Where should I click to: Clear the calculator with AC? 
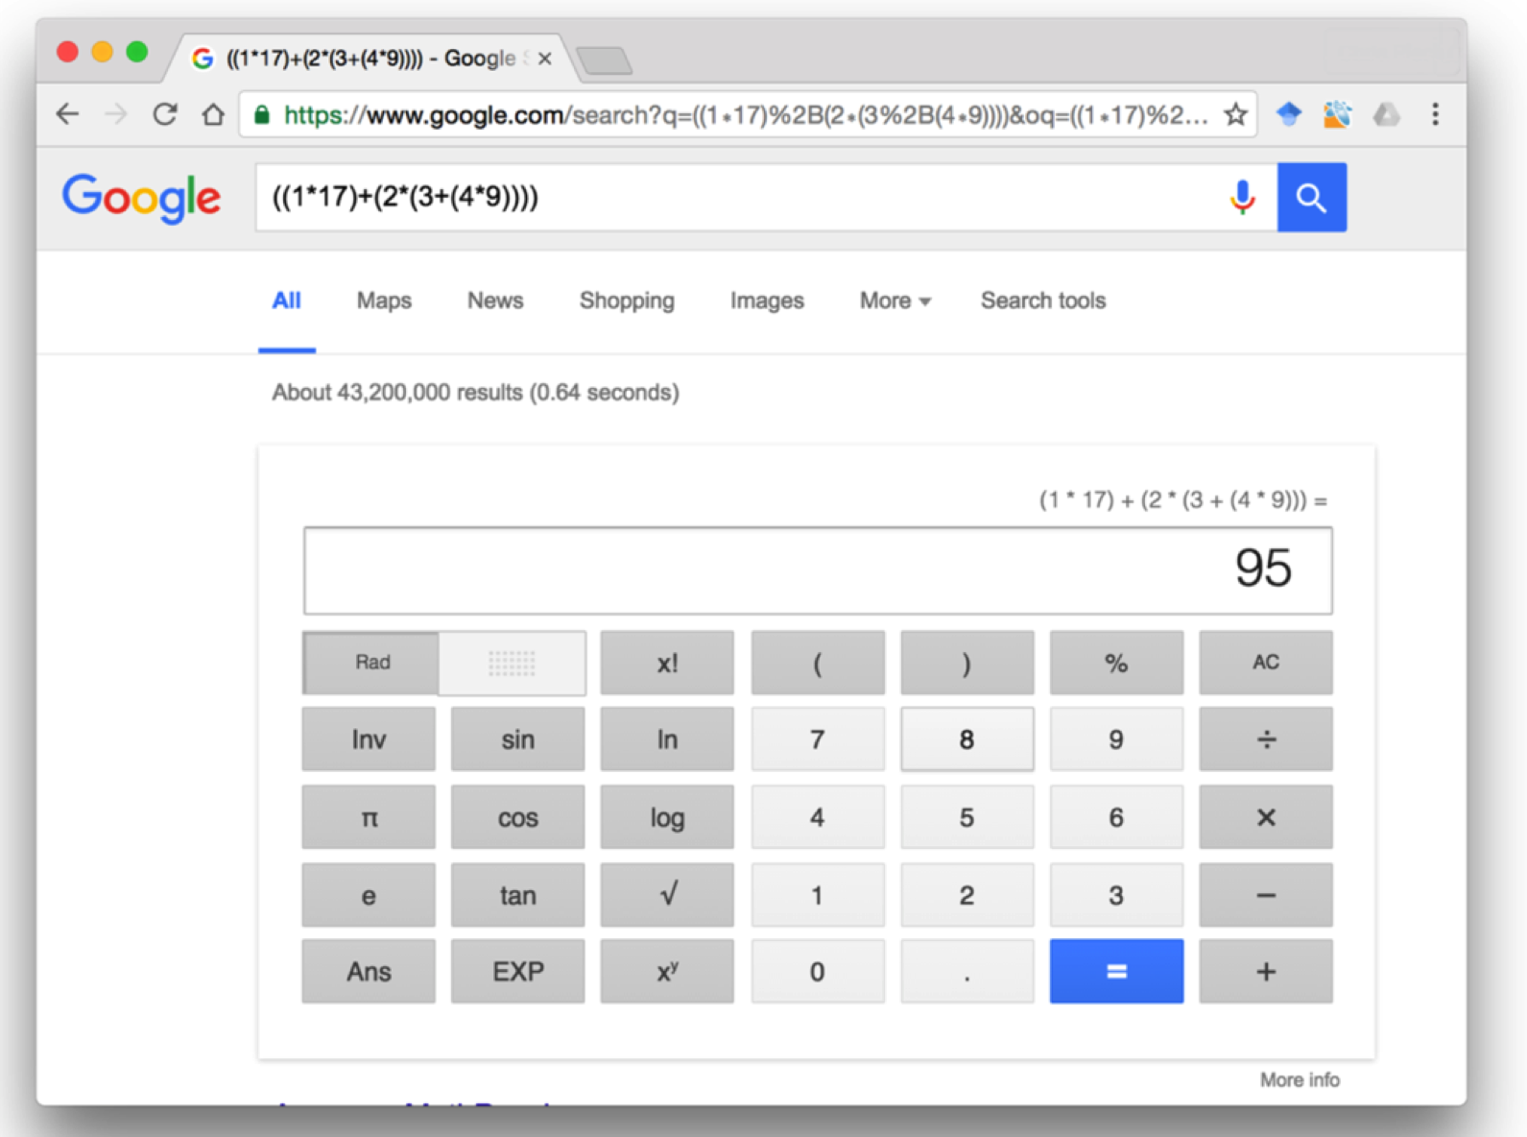pos(1266,663)
